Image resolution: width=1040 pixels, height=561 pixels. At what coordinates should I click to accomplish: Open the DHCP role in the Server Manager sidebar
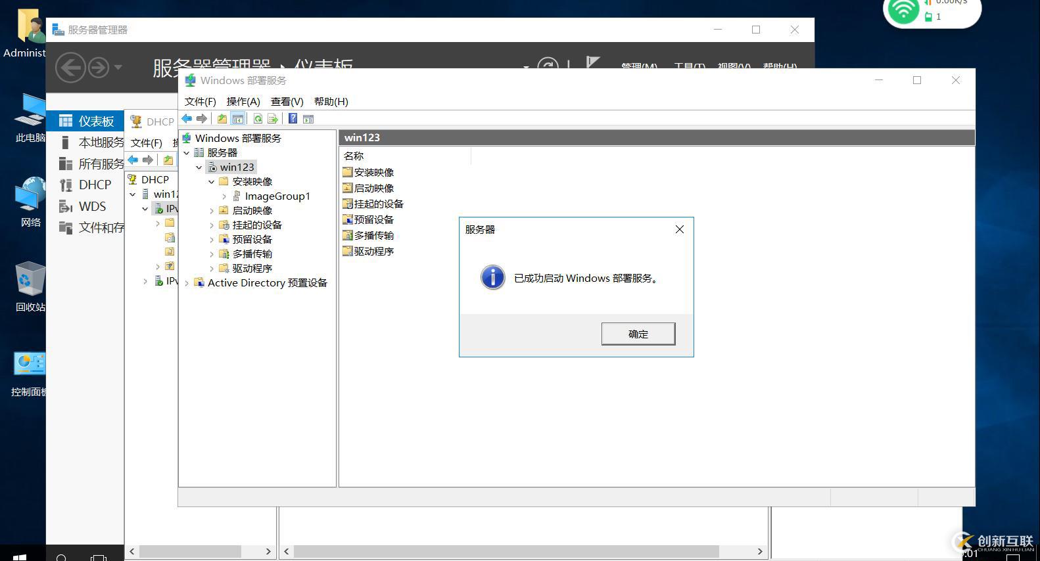(85, 185)
